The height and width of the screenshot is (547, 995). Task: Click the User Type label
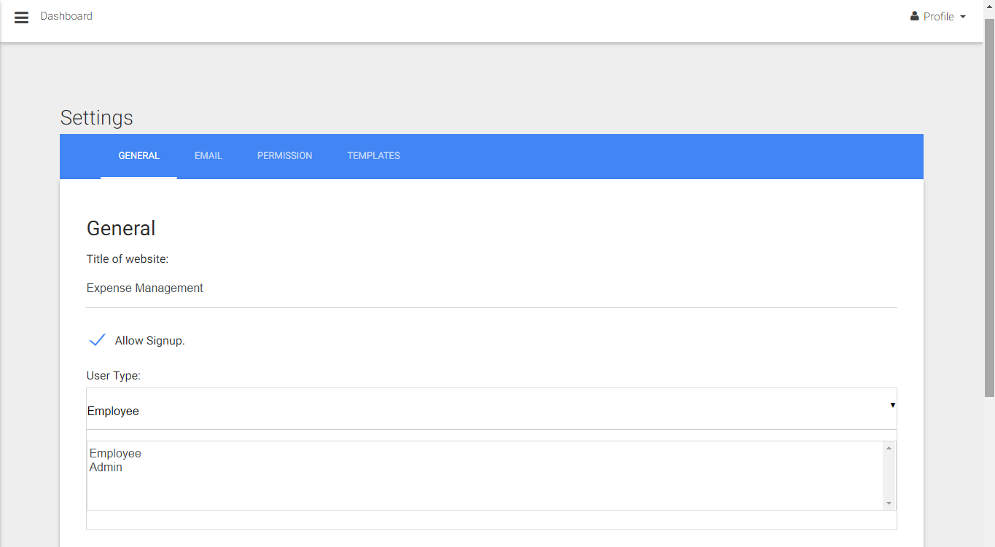tap(114, 376)
